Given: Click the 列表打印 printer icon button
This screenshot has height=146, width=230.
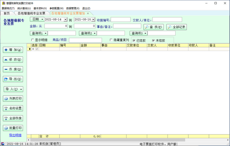Looking at the screenshot, I should pos(13,99).
